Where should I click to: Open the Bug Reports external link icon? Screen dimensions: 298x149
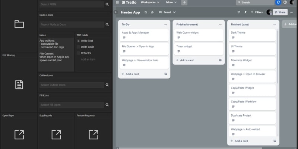tap(56, 134)
